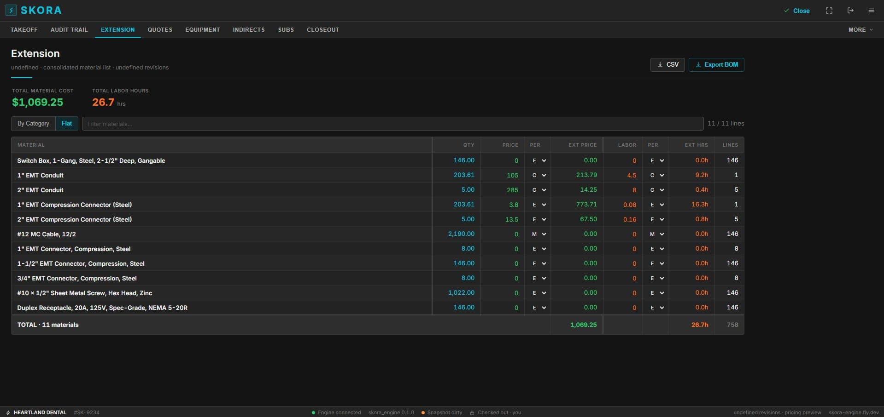
Task: Click total material cost $1,069.25
Action: click(37, 102)
